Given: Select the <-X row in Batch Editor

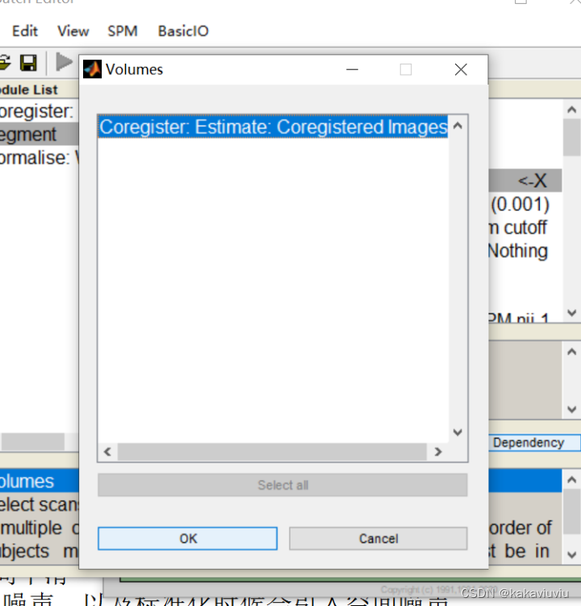Looking at the screenshot, I should click(x=525, y=181).
